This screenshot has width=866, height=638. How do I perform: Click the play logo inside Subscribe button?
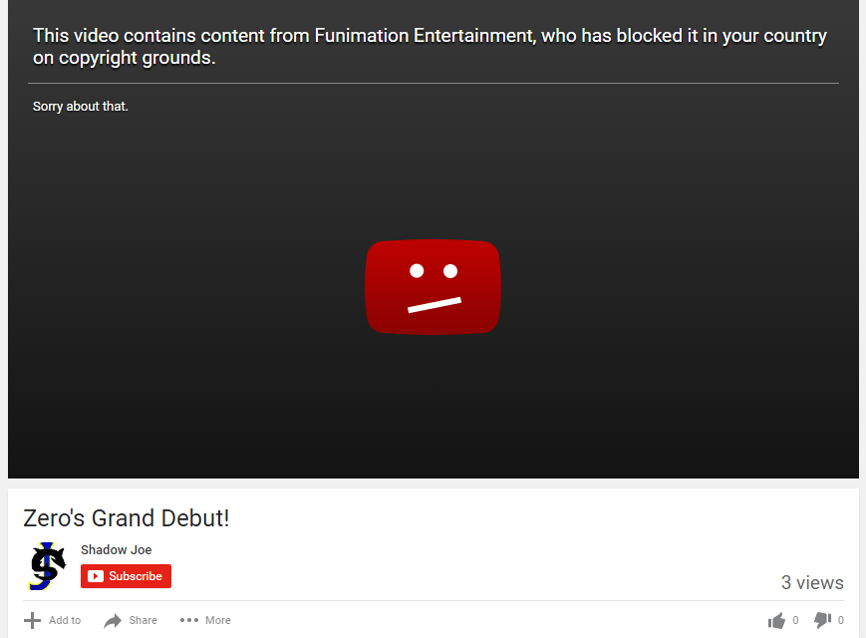pyautogui.click(x=96, y=576)
